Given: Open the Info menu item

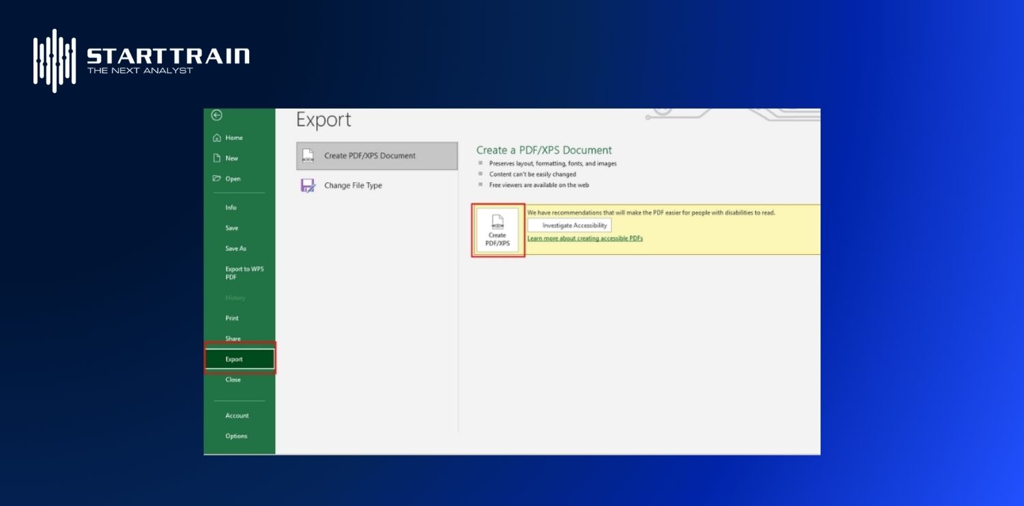Looking at the screenshot, I should 231,208.
